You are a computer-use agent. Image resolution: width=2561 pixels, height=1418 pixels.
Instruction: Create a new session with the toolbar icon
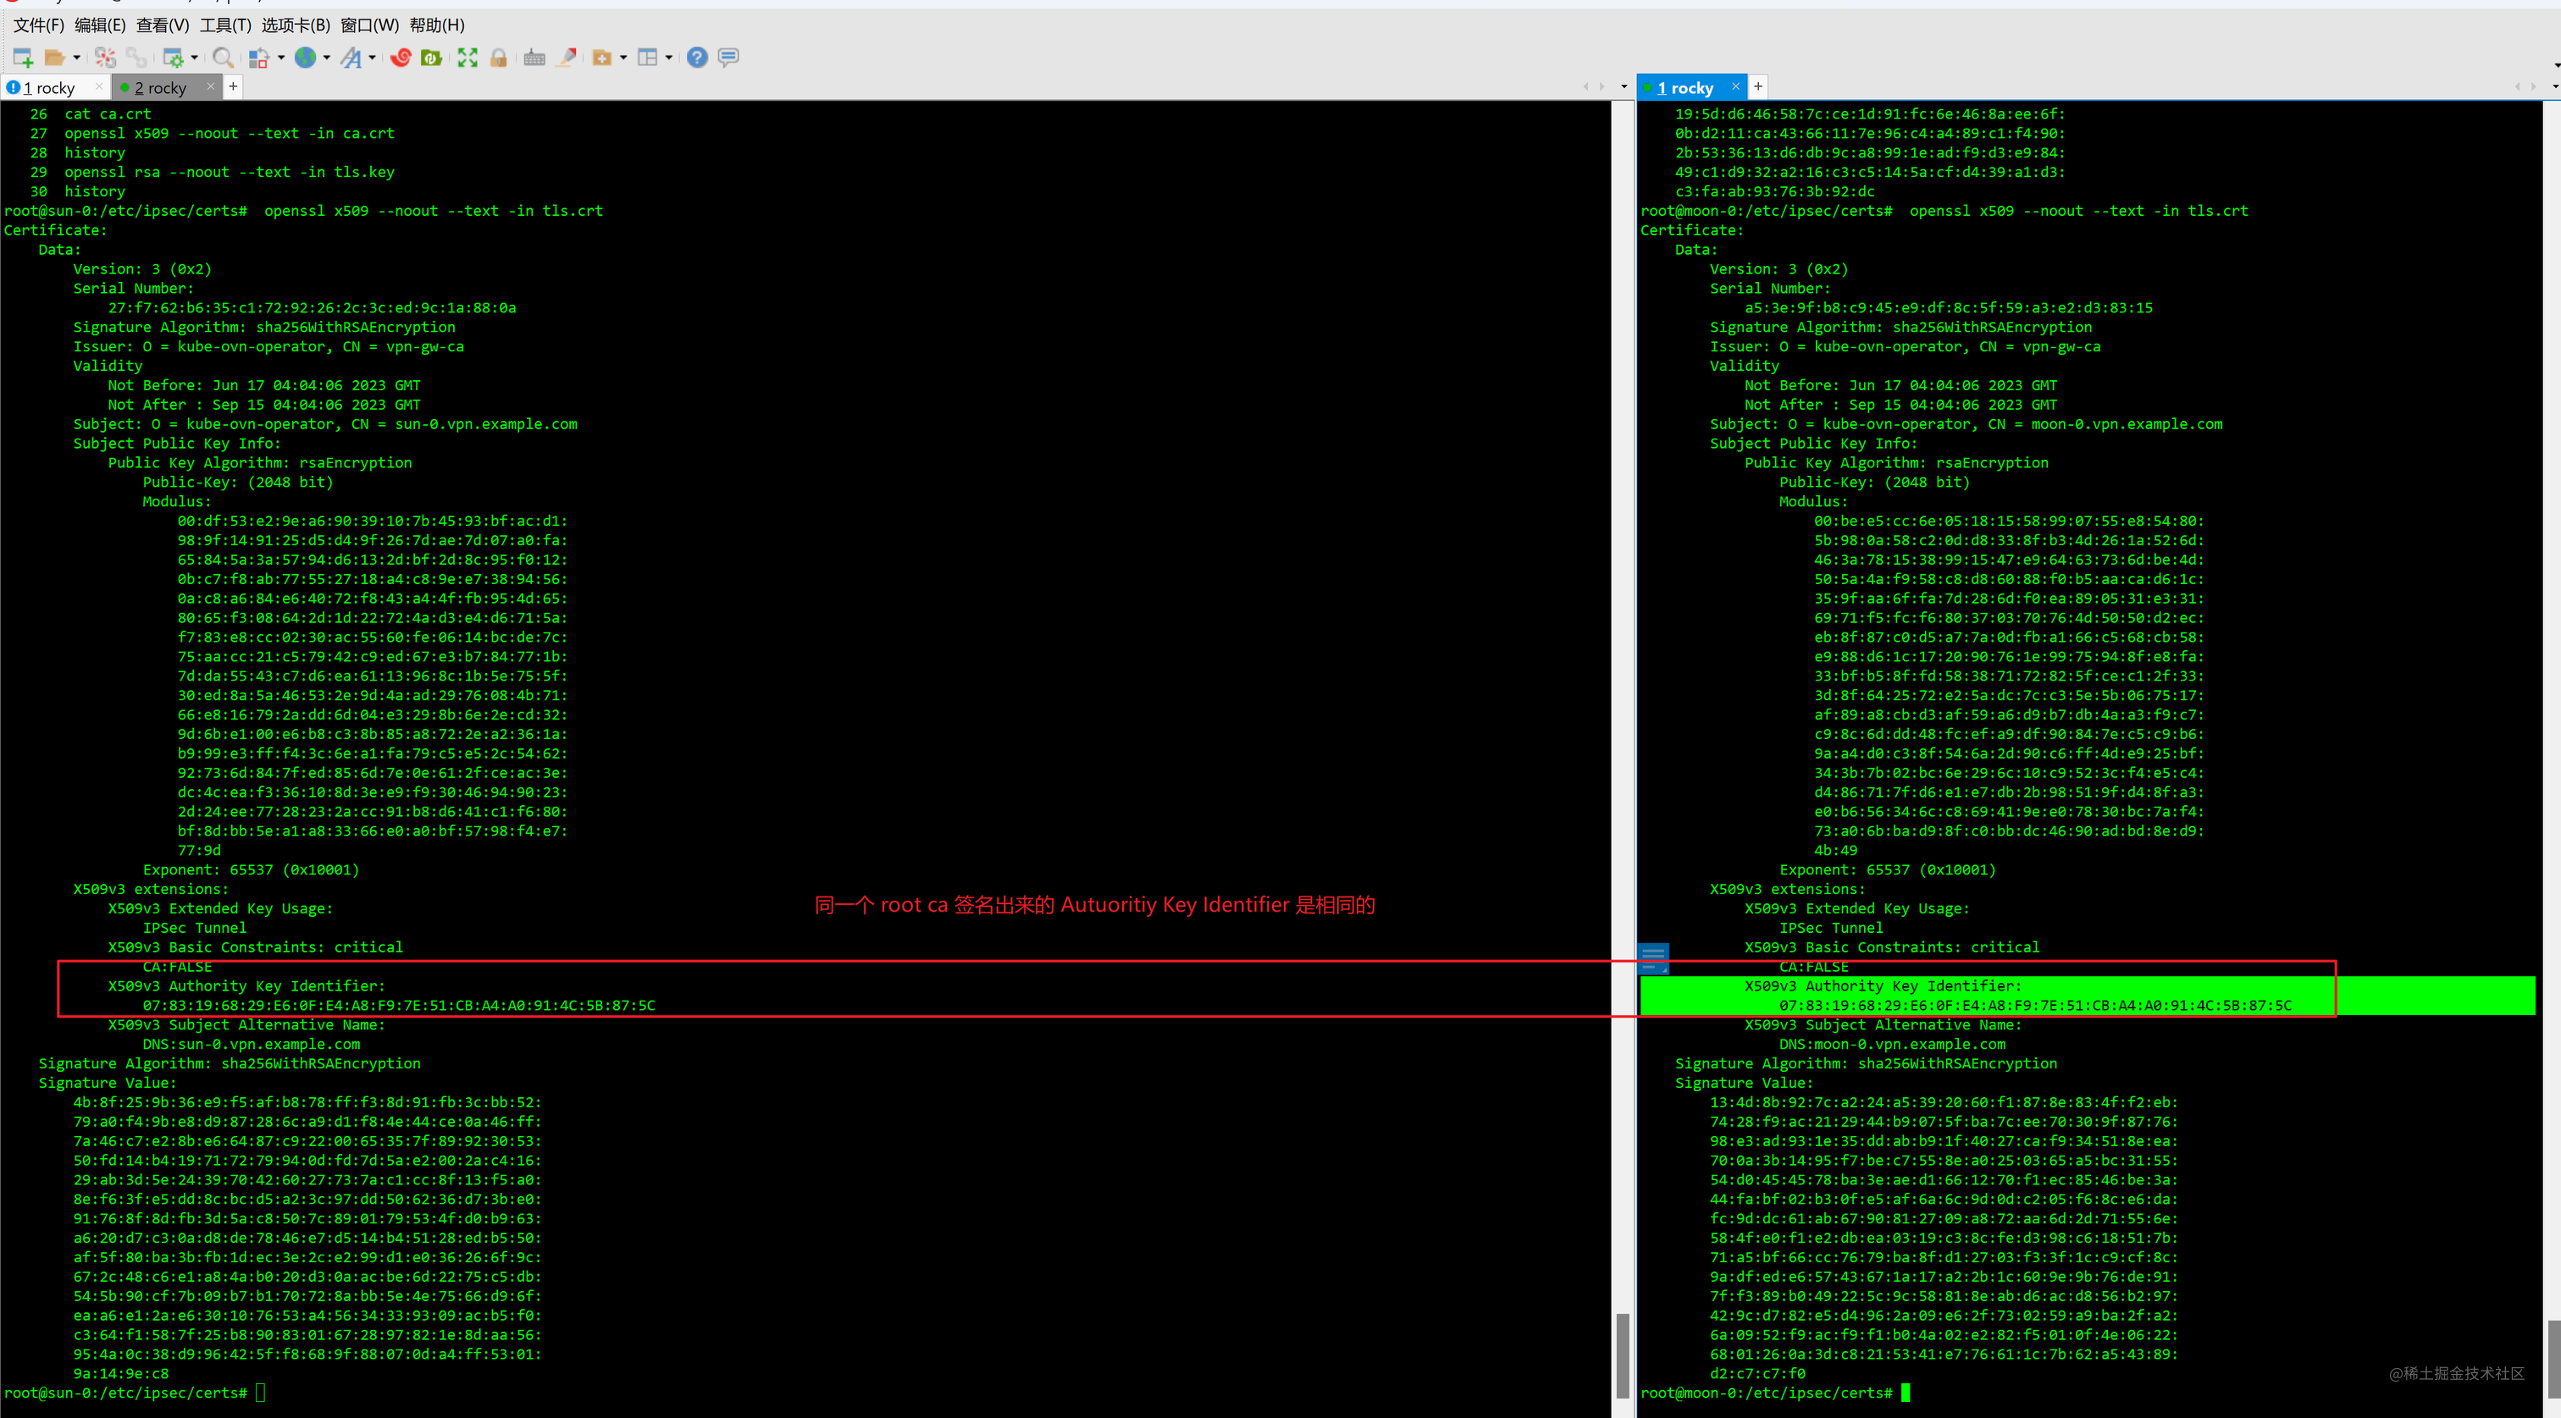23,58
